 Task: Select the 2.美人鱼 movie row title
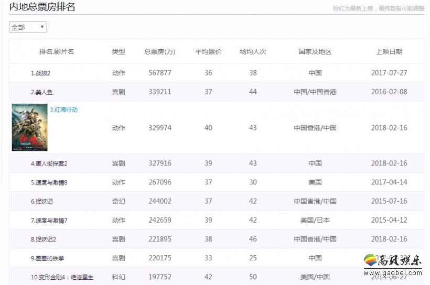(x=41, y=92)
